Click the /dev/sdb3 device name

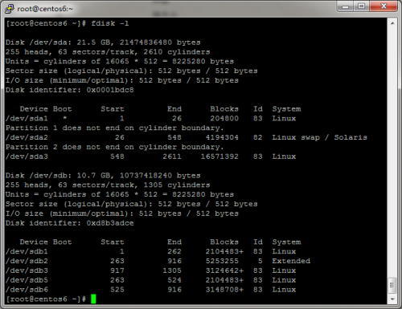coord(27,270)
